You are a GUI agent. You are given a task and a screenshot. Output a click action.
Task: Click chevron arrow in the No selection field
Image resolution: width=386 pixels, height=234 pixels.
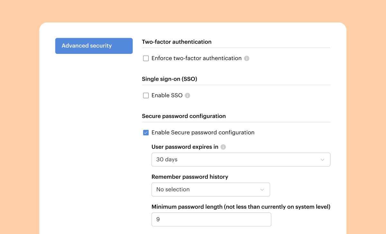coord(262,190)
